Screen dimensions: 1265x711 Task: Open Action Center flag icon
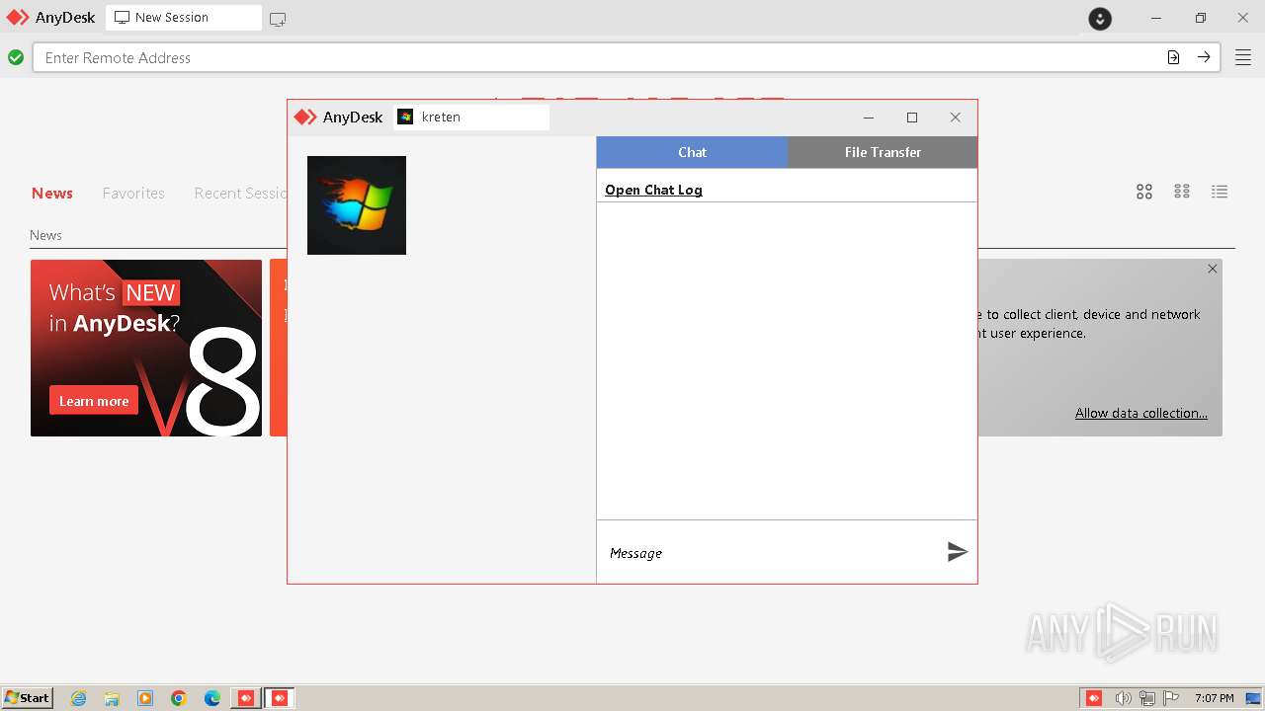[x=1171, y=698]
